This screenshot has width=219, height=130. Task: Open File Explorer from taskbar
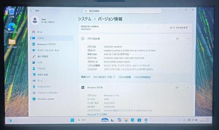click(x=126, y=120)
